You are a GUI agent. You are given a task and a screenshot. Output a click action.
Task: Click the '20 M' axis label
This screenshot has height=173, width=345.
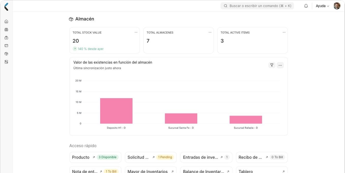[x=78, y=81]
